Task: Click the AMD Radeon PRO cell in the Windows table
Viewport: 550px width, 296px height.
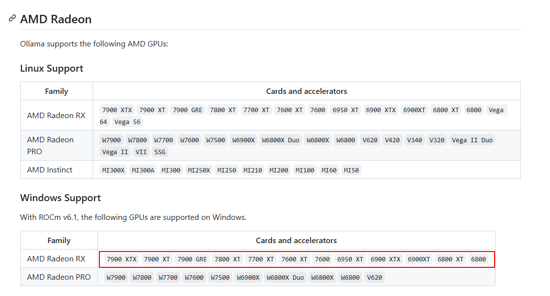Action: coord(59,277)
